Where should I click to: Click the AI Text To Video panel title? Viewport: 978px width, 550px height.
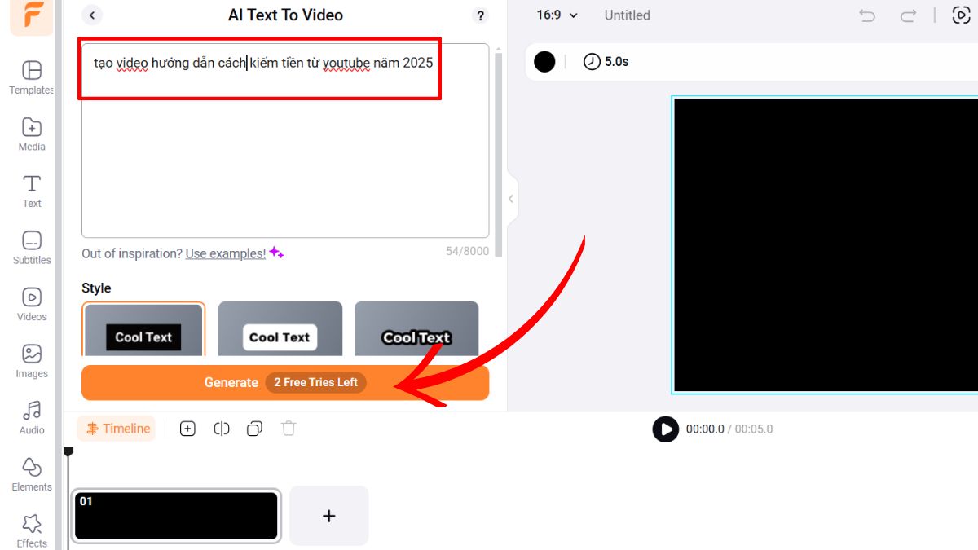[x=285, y=15]
